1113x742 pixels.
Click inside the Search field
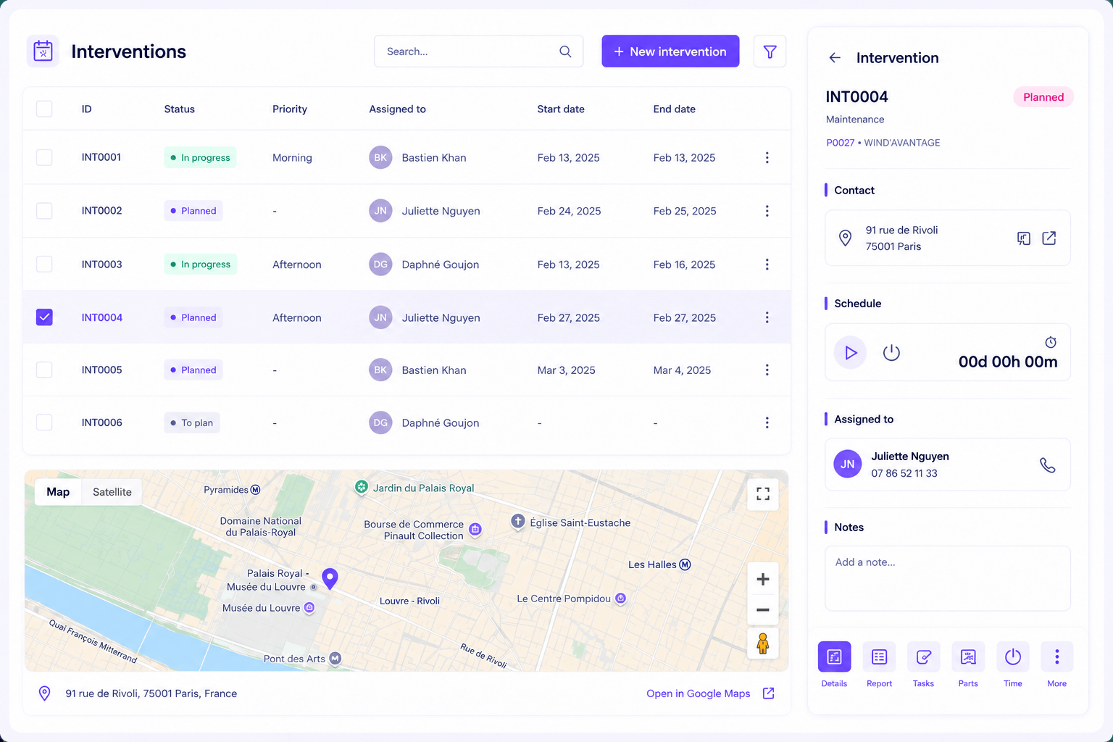click(478, 51)
